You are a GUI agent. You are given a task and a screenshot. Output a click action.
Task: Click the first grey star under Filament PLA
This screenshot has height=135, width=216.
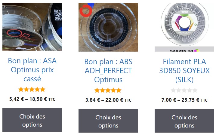(174, 90)
